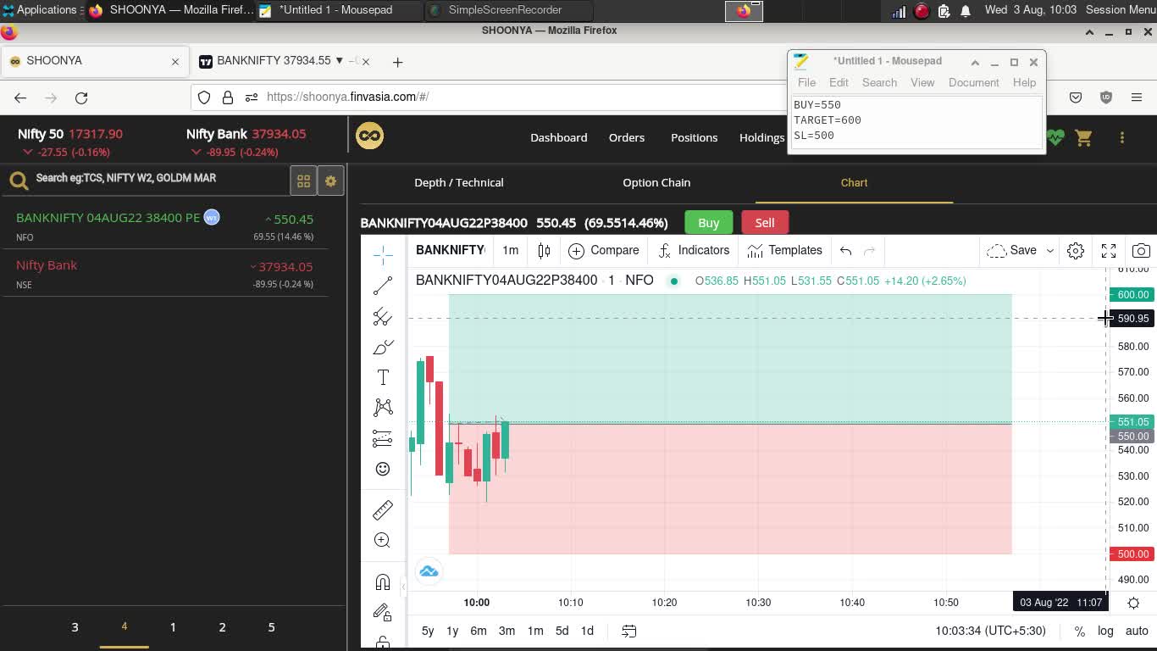1157x651 pixels.
Task: Open the patterns drawing tool
Action: [x=383, y=408]
